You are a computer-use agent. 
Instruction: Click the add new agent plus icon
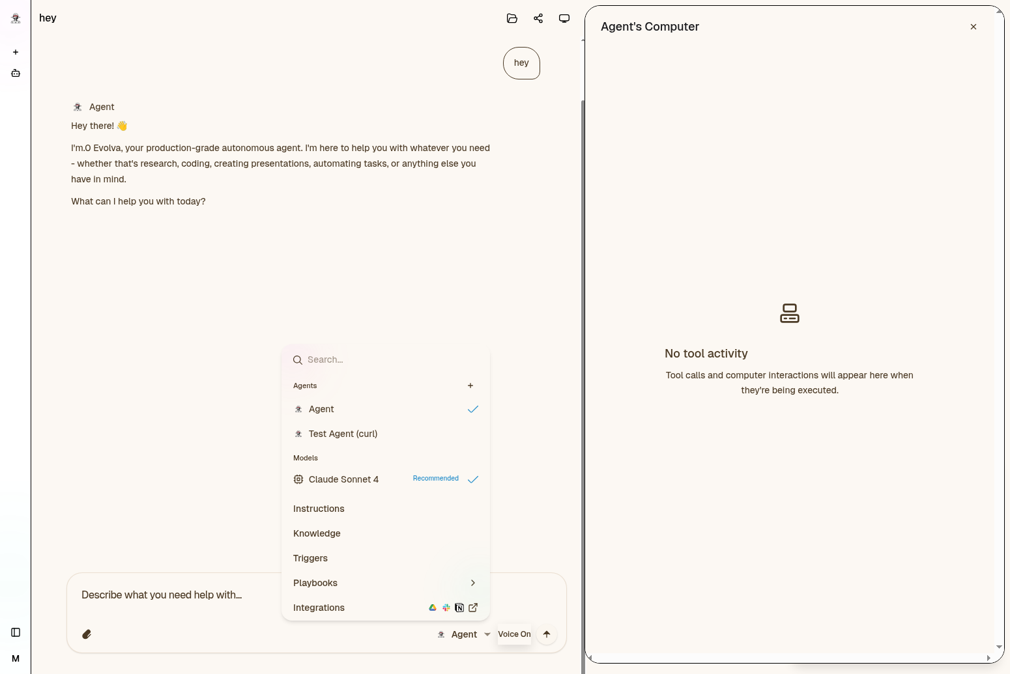click(x=470, y=386)
